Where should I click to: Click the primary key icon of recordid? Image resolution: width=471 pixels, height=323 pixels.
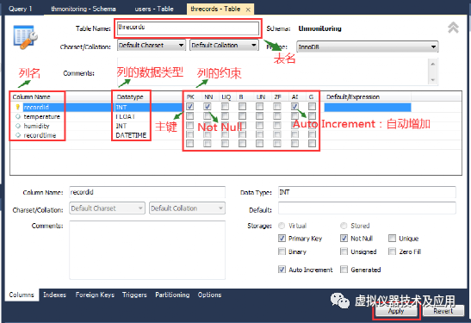tap(18, 107)
